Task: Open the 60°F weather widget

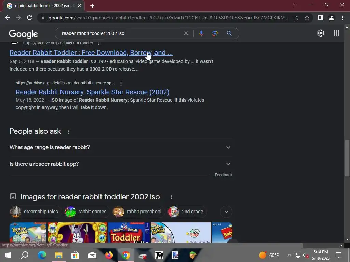Action: (x=269, y=255)
